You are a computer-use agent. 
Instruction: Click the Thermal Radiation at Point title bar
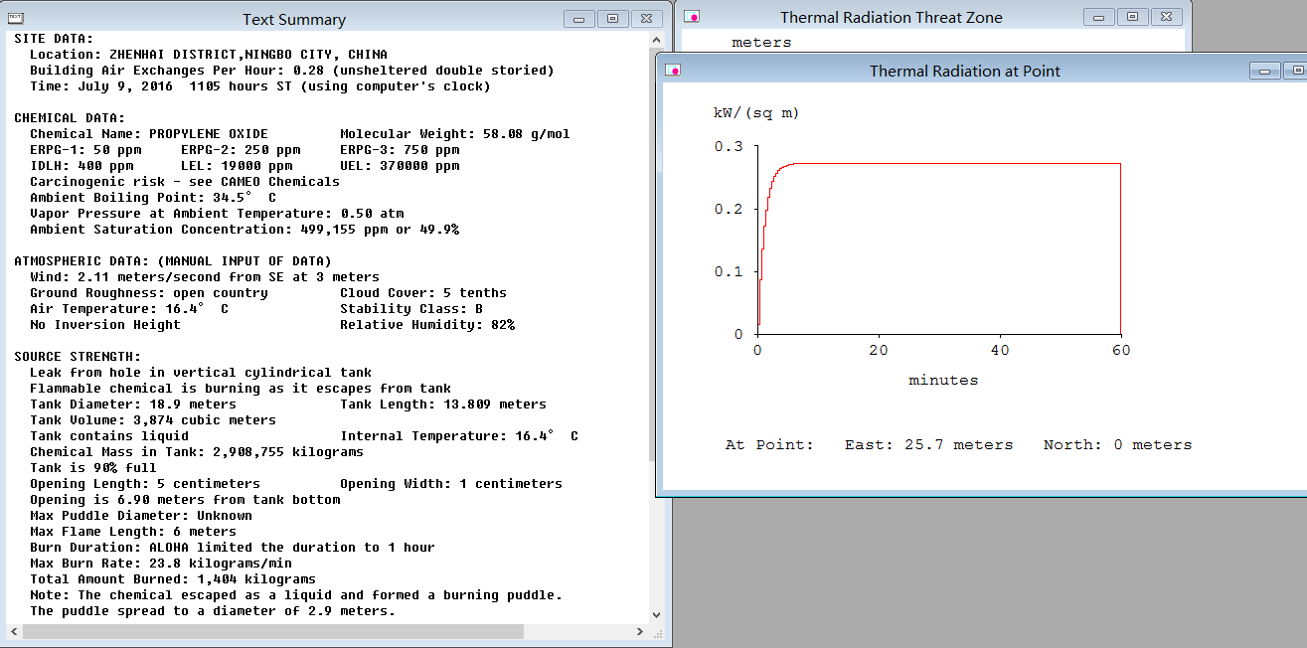pos(964,71)
